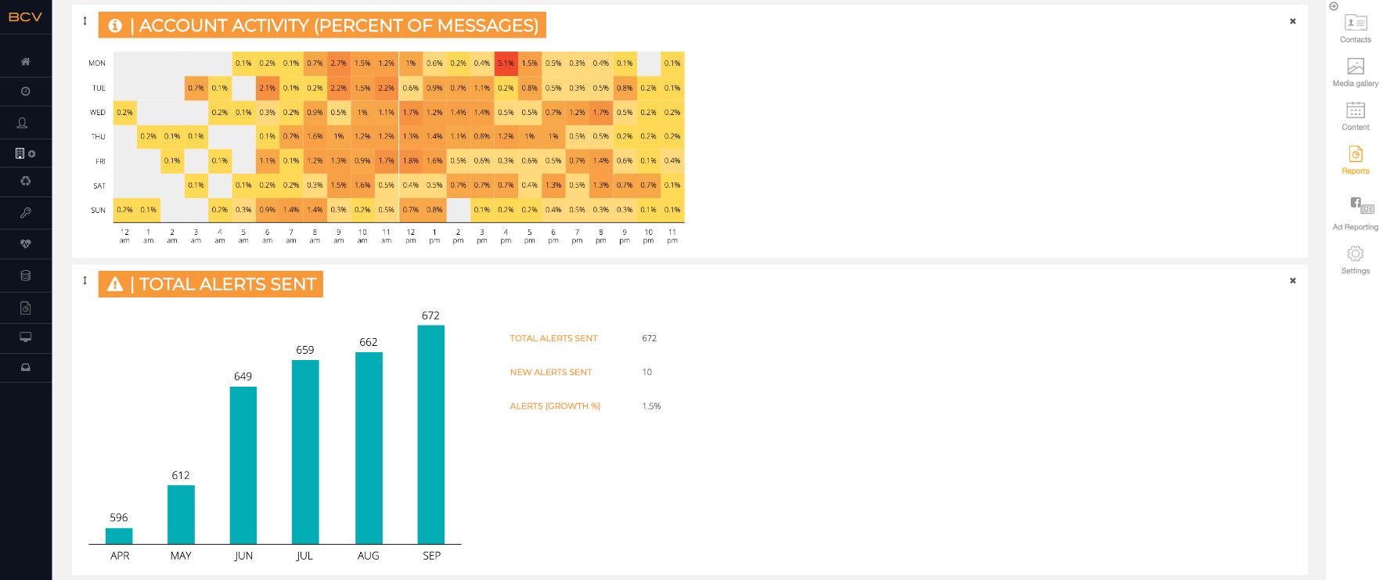This screenshot has height=580, width=1383.
Task: Click the NEW ALERTS SENT stat label
Action: coord(551,372)
